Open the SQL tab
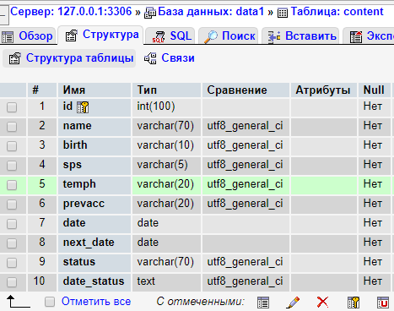The height and width of the screenshot is (311, 394). [170, 36]
